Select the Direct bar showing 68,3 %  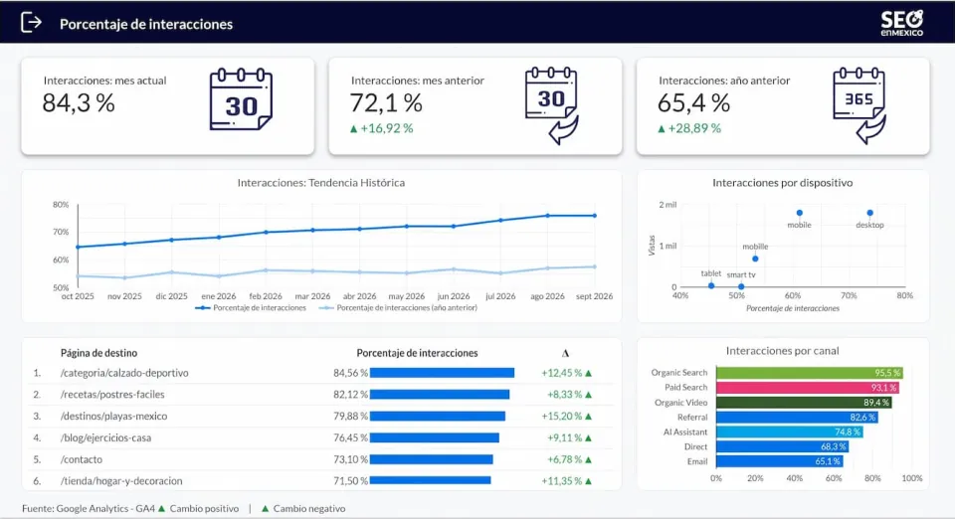pos(783,446)
